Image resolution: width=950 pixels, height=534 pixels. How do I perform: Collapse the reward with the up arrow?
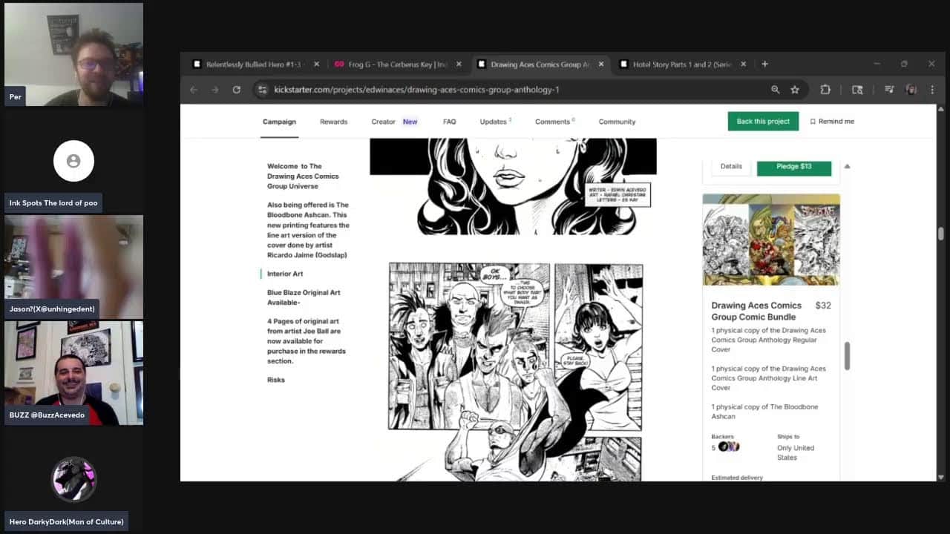pyautogui.click(x=847, y=166)
